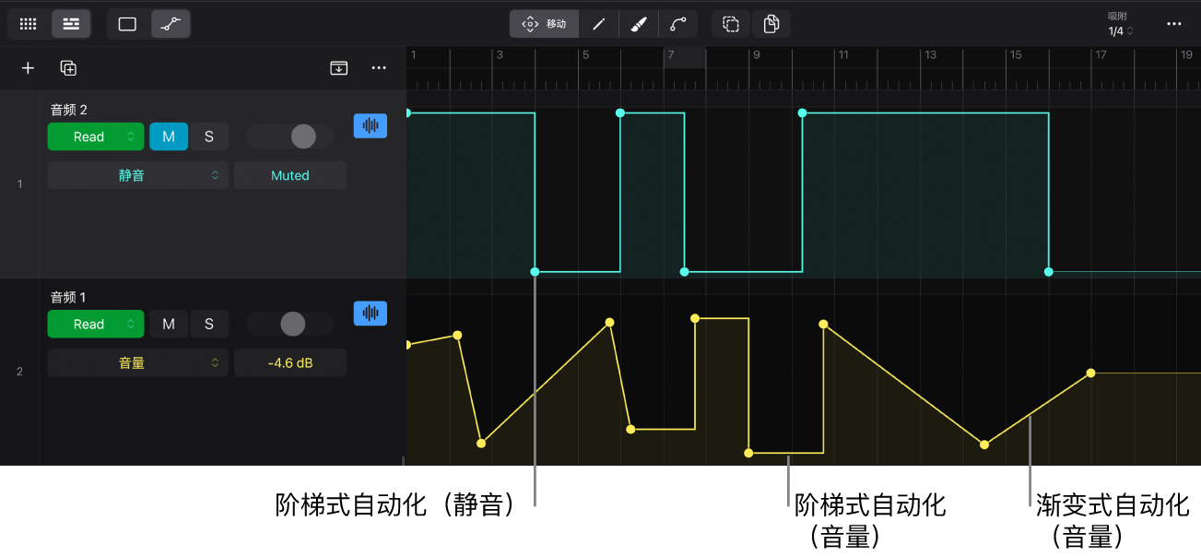Viewport: 1201px width, 557px height.
Task: Click bar 17 on the ruler
Action: click(1101, 55)
